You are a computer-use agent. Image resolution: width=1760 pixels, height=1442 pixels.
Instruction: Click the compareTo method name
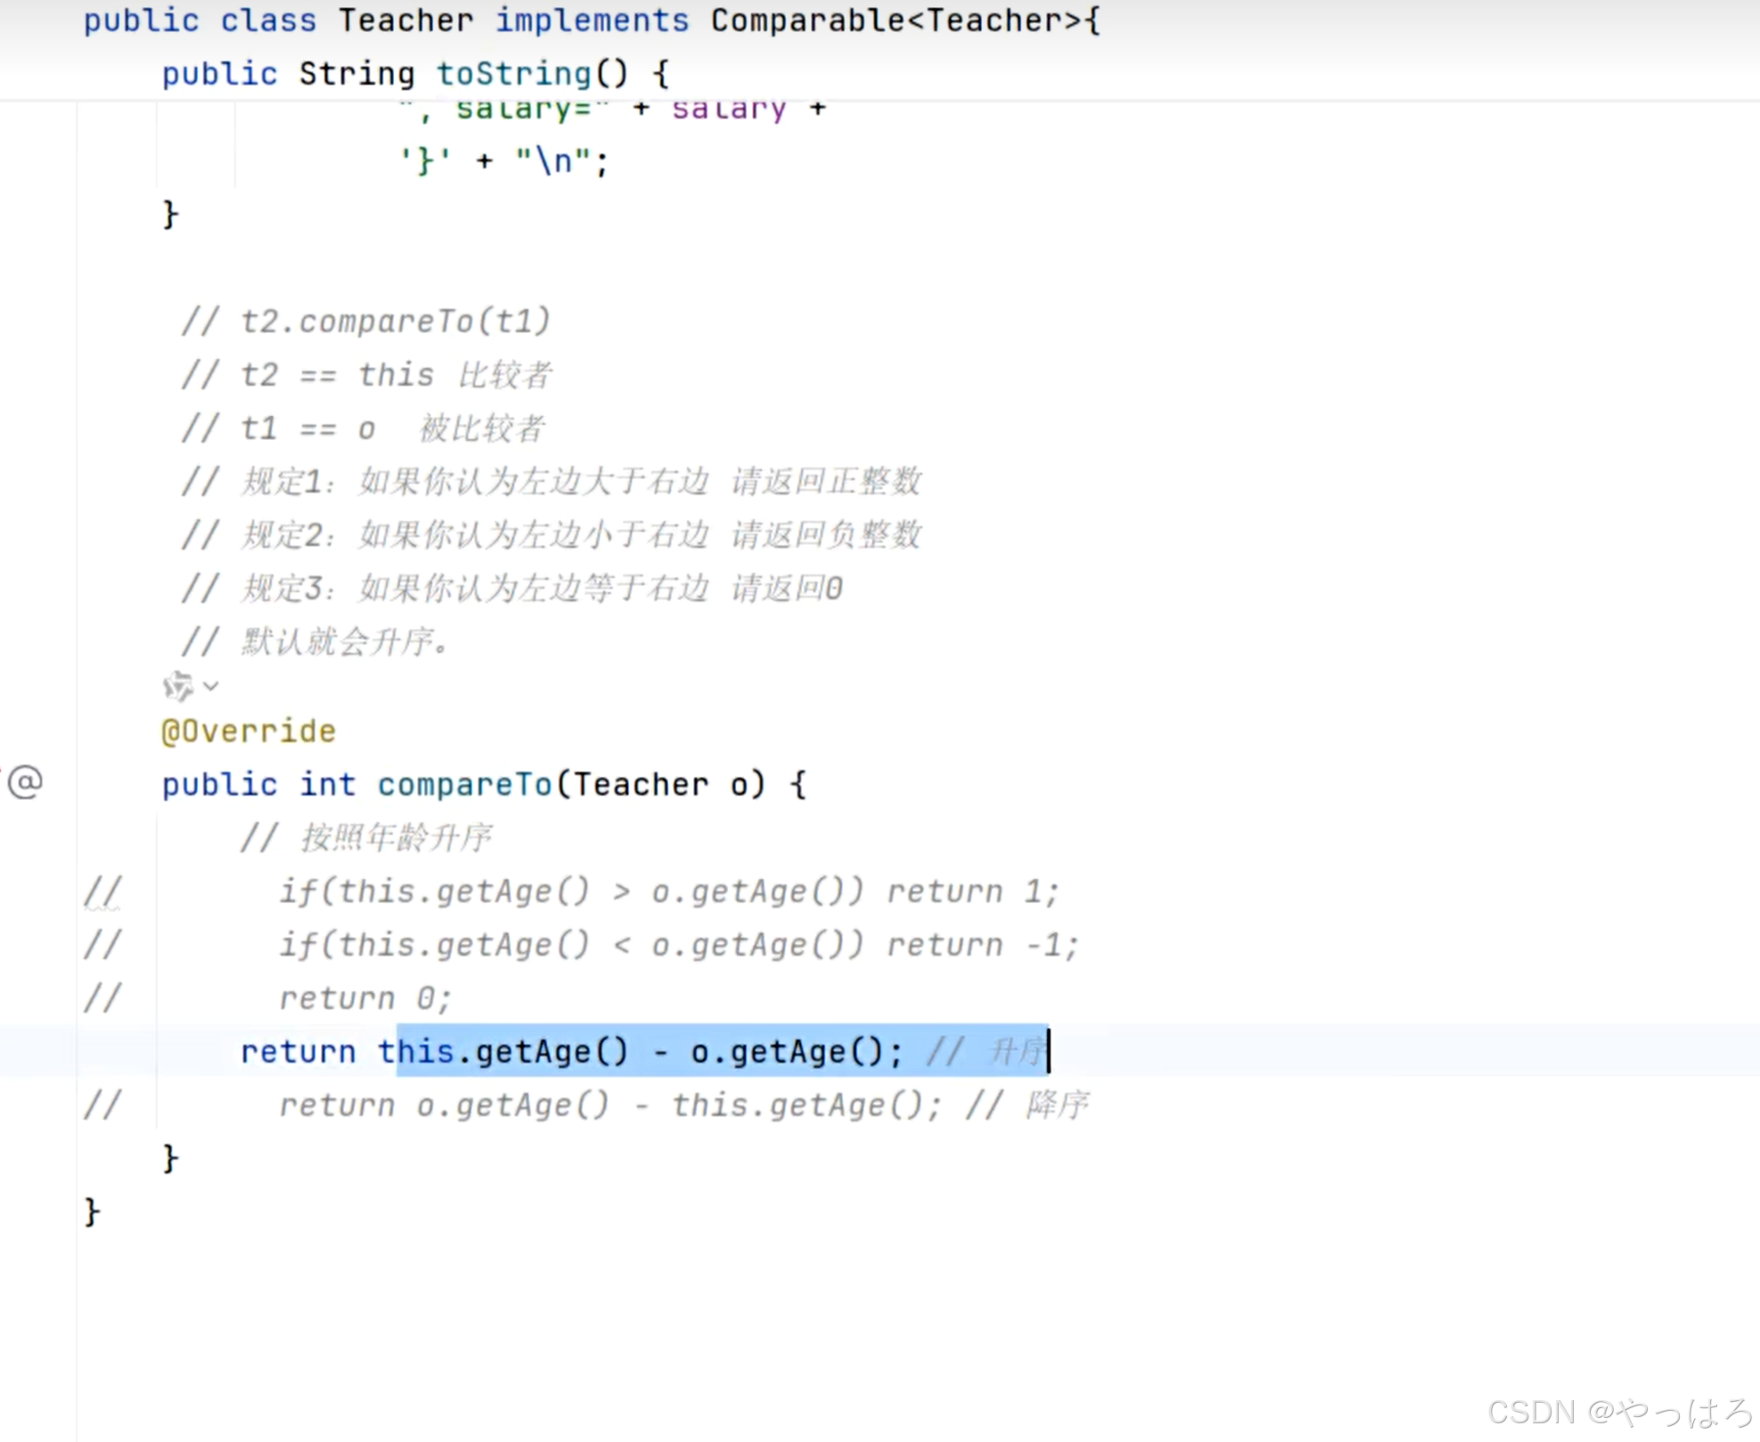[x=464, y=785]
